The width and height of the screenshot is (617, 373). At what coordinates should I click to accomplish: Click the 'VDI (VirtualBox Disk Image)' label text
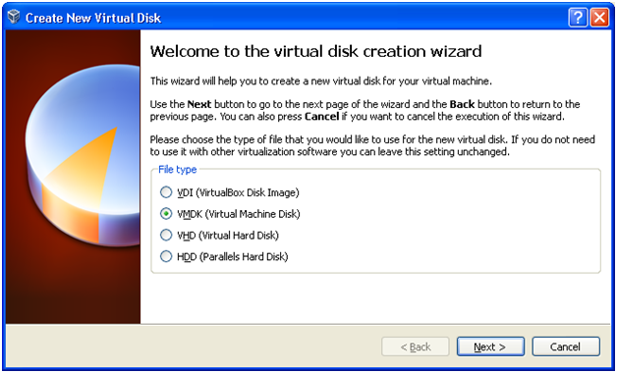tap(238, 192)
